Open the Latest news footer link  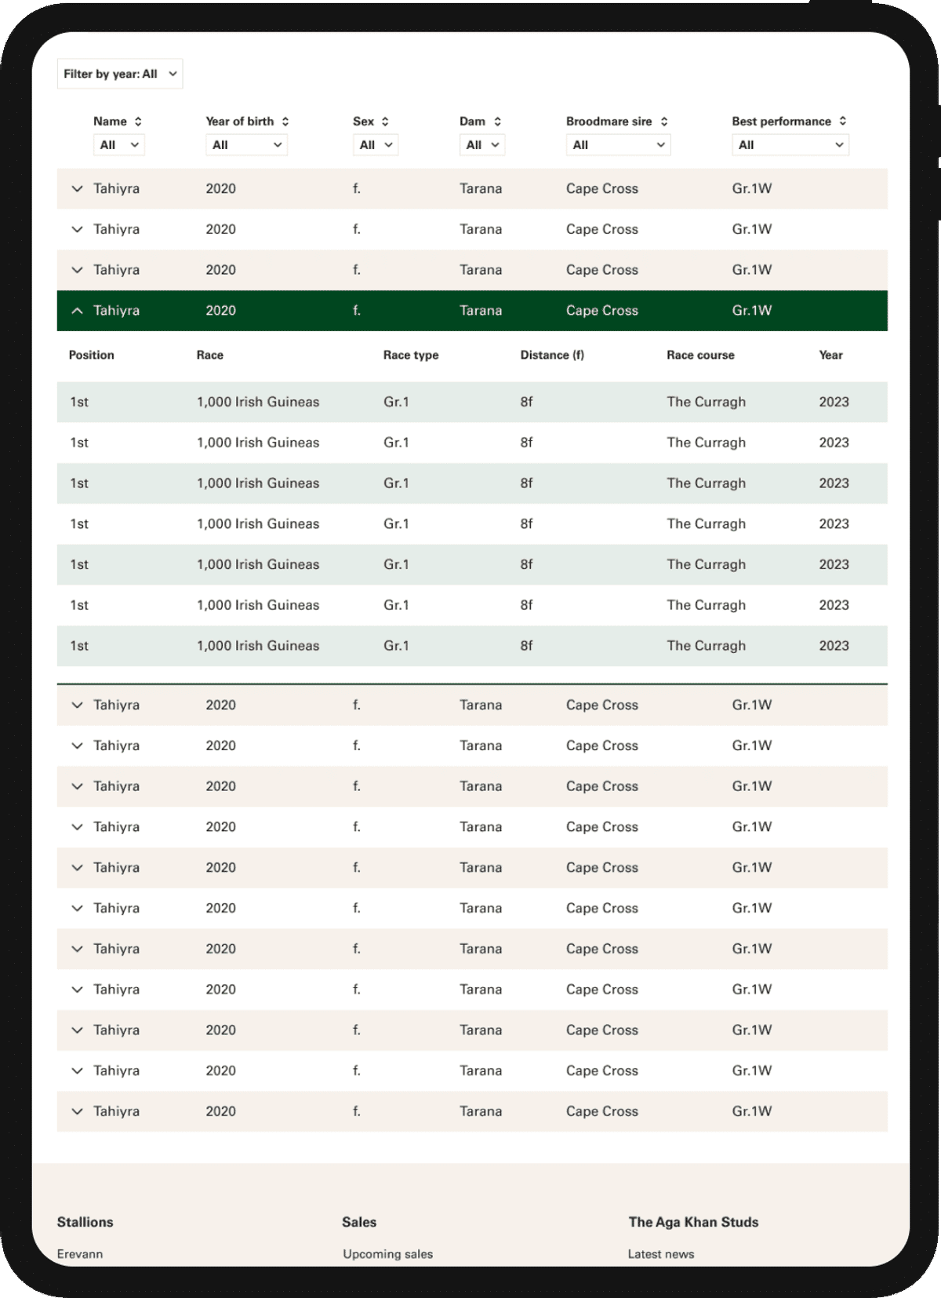point(660,1254)
